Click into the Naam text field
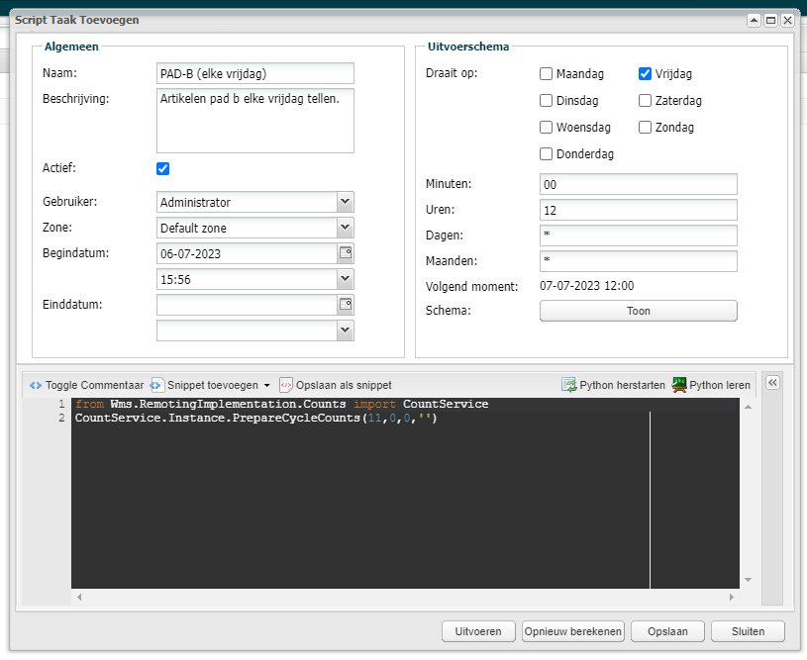 [x=254, y=74]
